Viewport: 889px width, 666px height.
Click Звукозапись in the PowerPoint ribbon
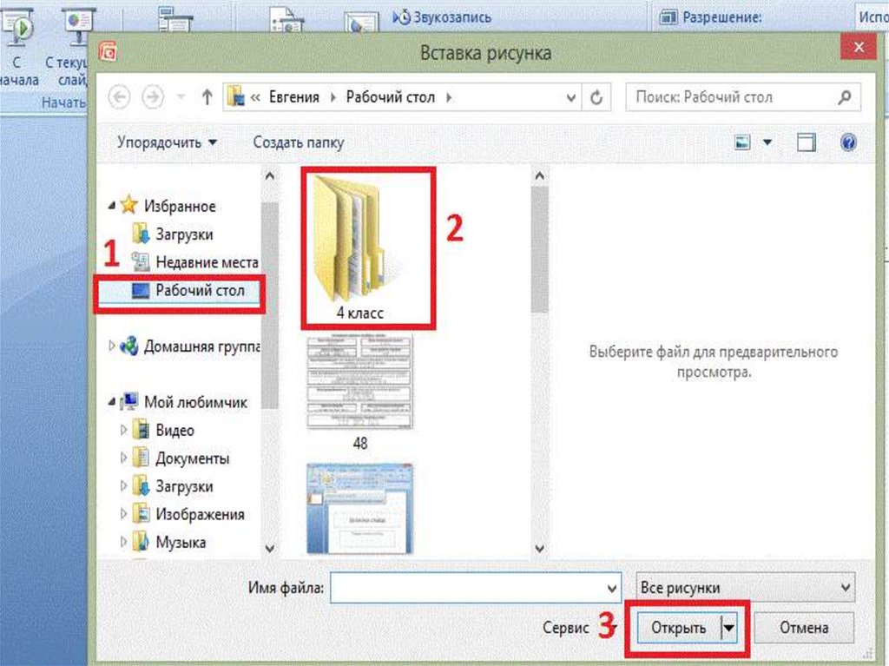[443, 17]
